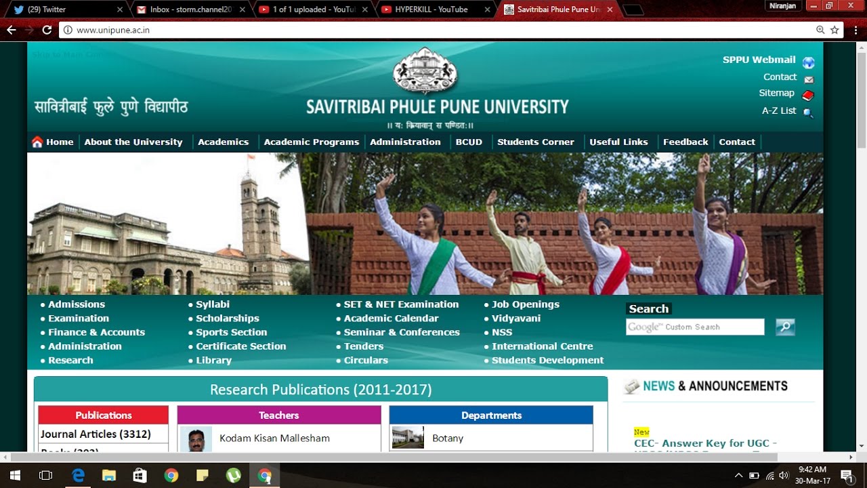Open uTorrent from the taskbar
Image resolution: width=867 pixels, height=488 pixels.
[x=233, y=476]
